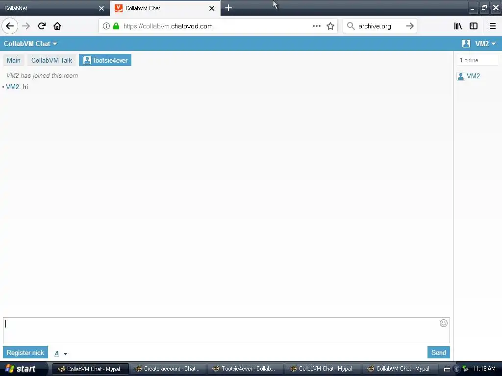Open the browser hamburger menu
Screen dimensions: 502x376
tap(493, 26)
